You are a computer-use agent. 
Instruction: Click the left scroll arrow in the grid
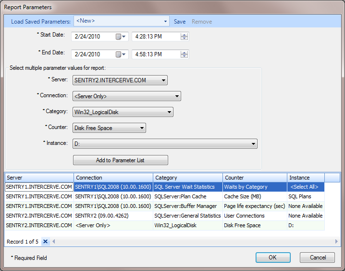54,242
